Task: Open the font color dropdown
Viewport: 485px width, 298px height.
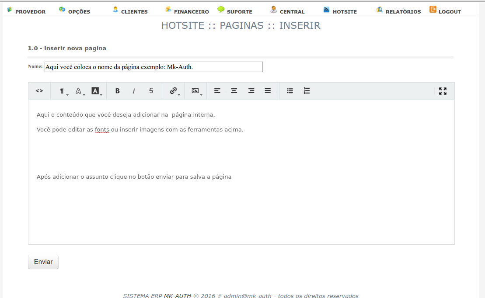Action: click(x=79, y=91)
